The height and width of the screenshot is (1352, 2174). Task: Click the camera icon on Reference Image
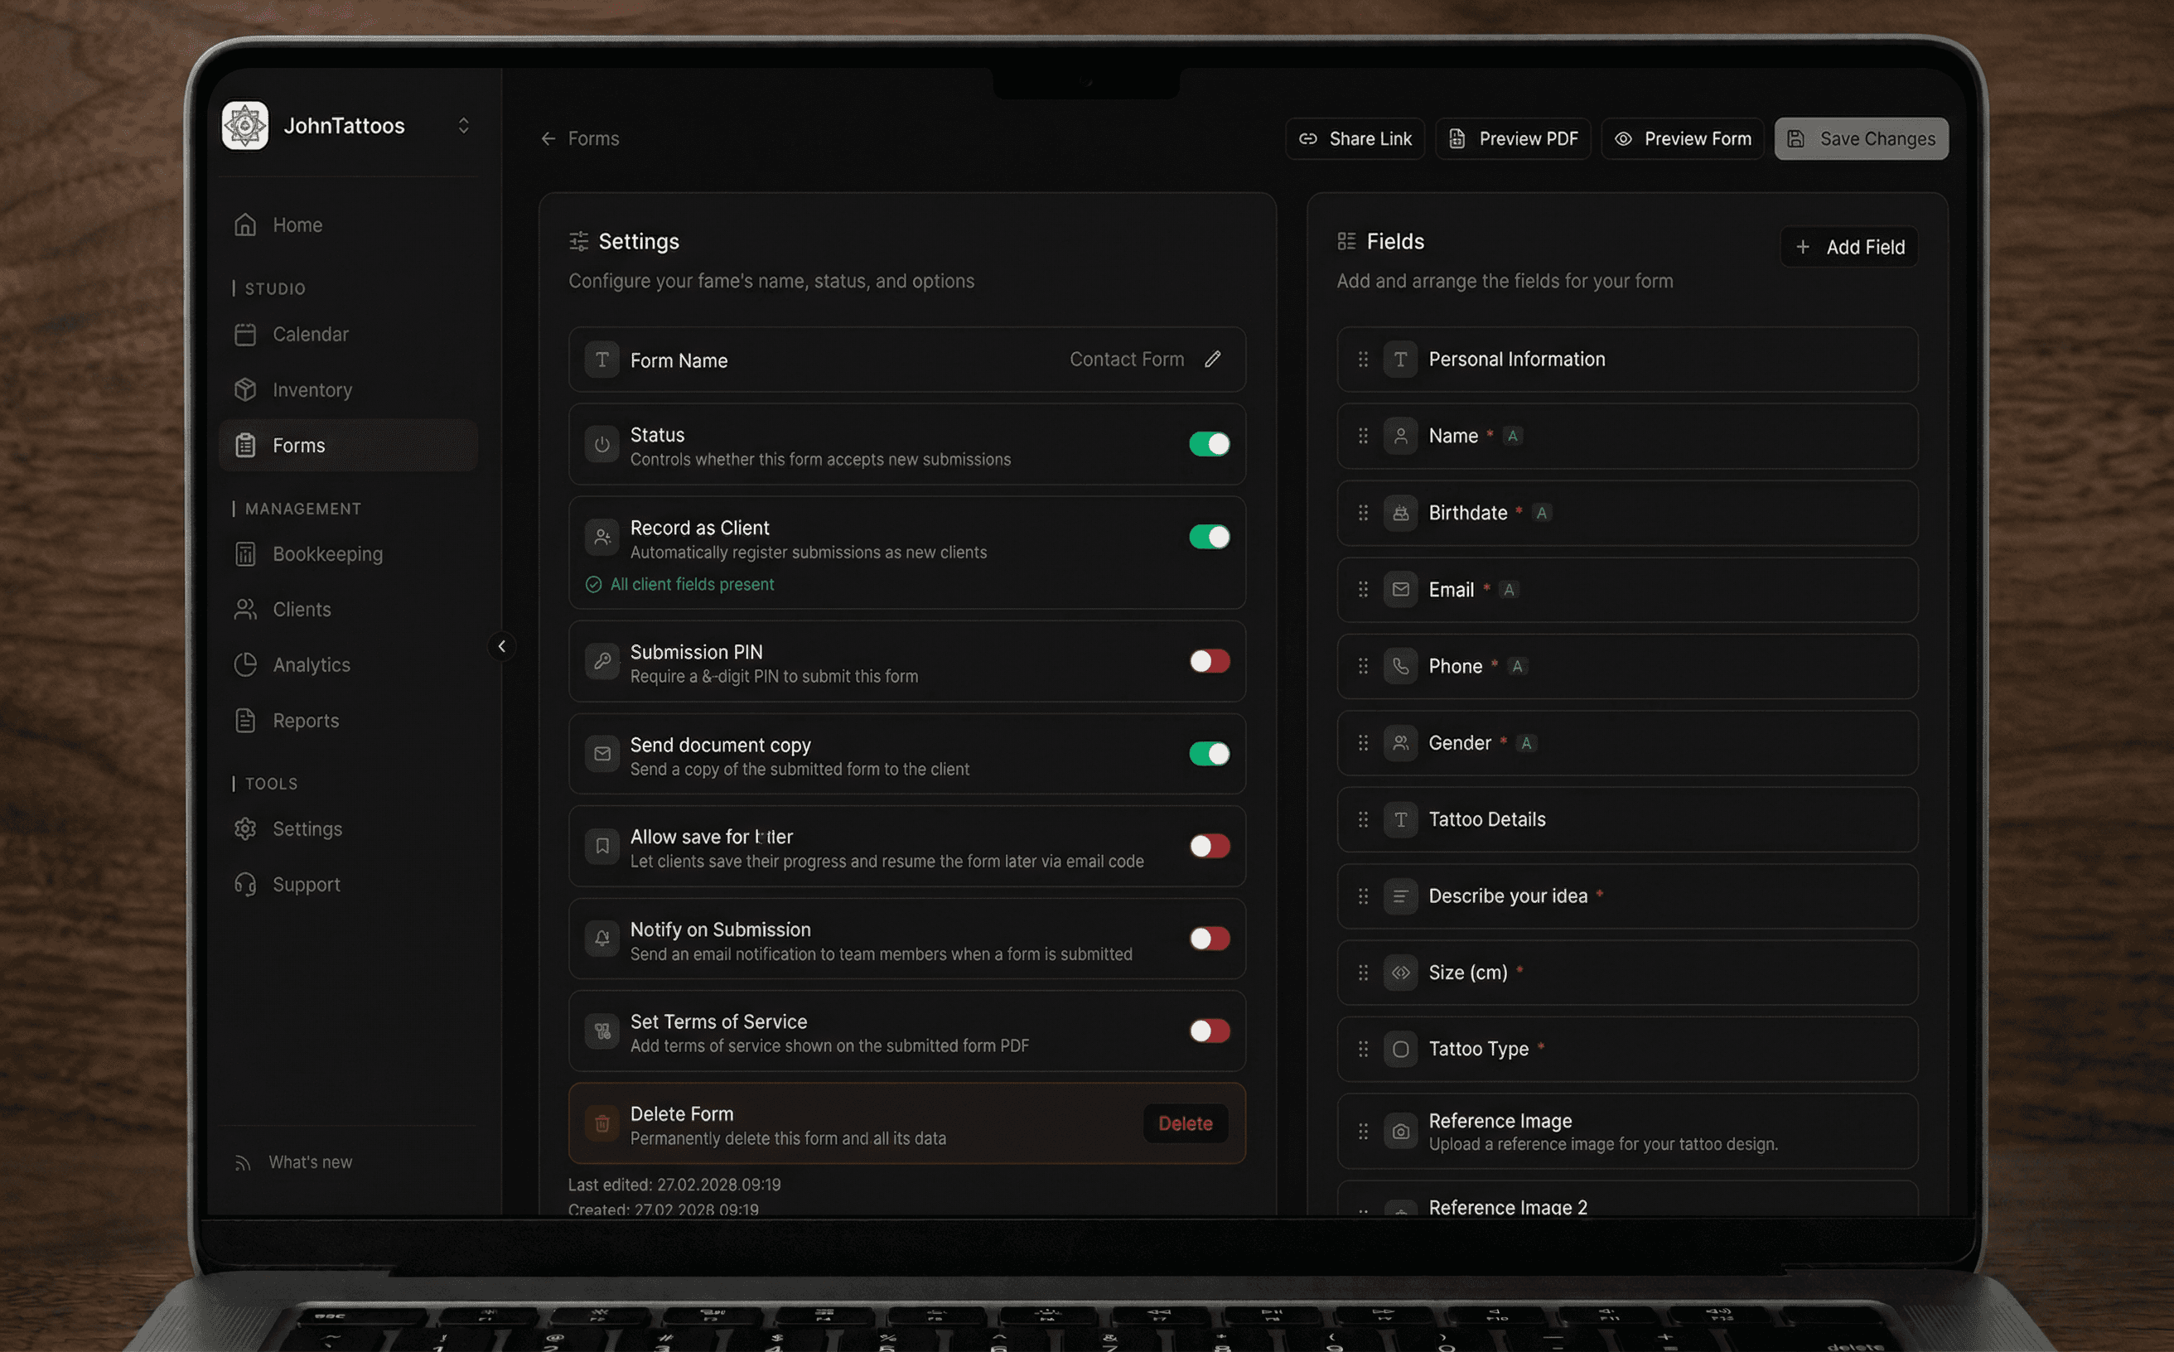click(1400, 1132)
